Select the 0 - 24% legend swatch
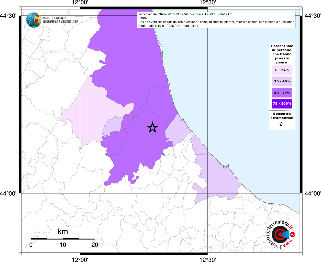 [282, 70]
